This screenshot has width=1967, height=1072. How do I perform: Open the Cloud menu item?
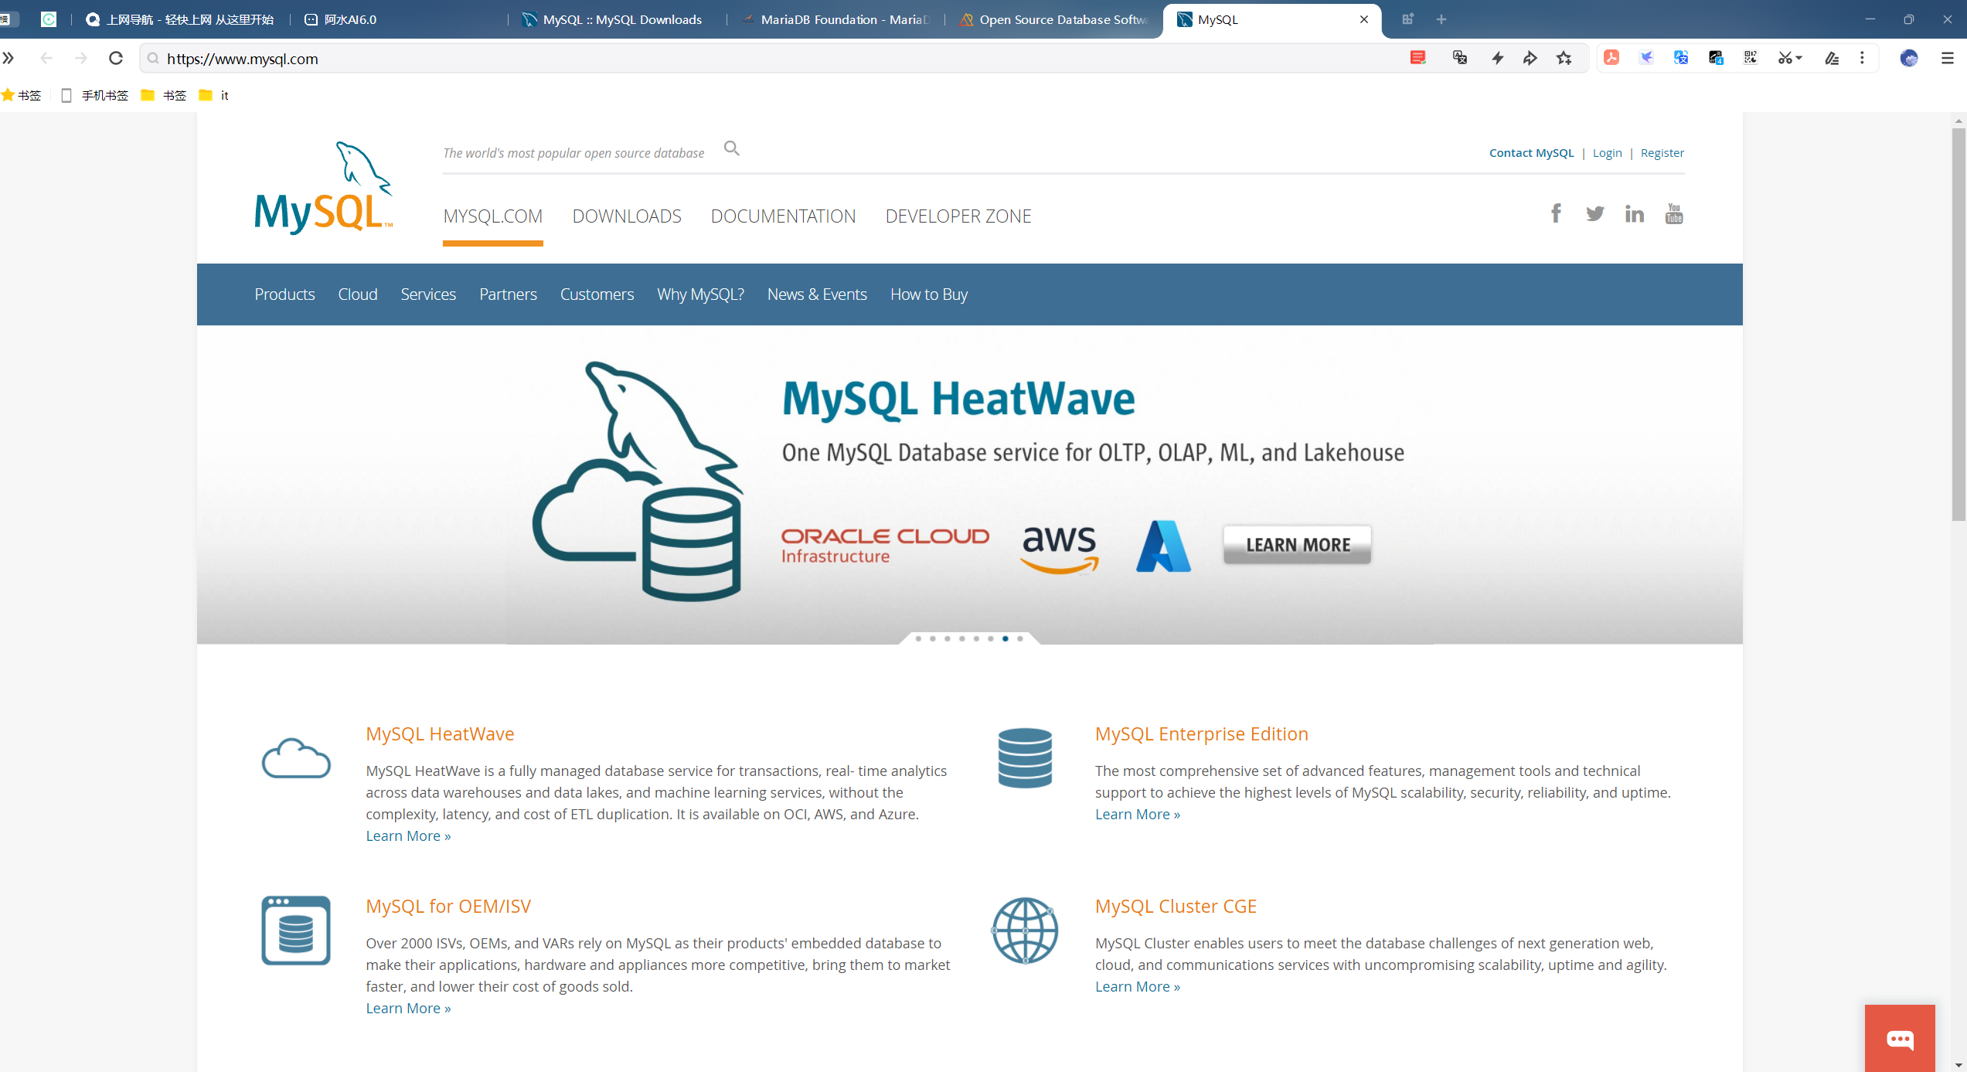tap(358, 294)
